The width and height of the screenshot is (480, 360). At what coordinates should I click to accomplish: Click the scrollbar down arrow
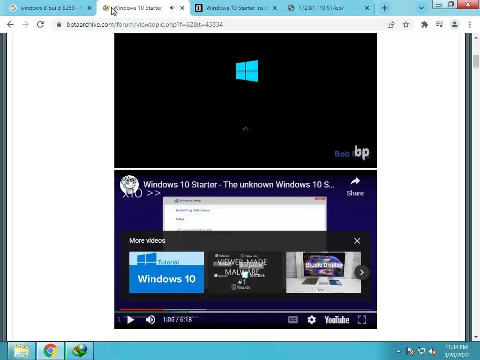(x=476, y=337)
